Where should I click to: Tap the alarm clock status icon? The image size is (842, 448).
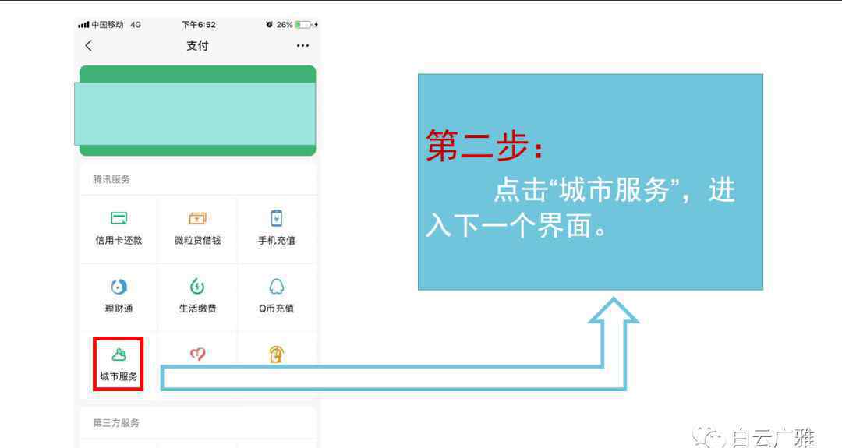[x=270, y=25]
